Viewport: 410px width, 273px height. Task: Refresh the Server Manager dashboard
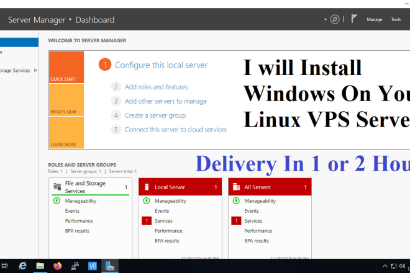coord(335,19)
